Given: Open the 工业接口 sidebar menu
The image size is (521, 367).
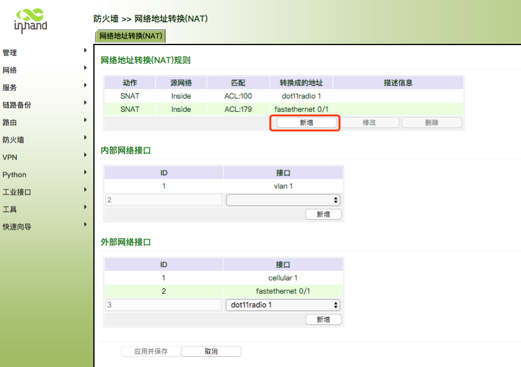Looking at the screenshot, I should [x=17, y=193].
